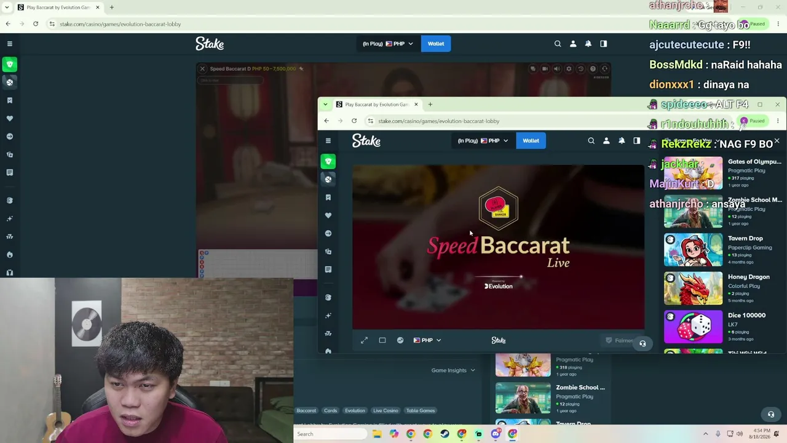Viewport: 787px width, 443px height.
Task: Open the search icon in front Stake window
Action: (x=591, y=141)
